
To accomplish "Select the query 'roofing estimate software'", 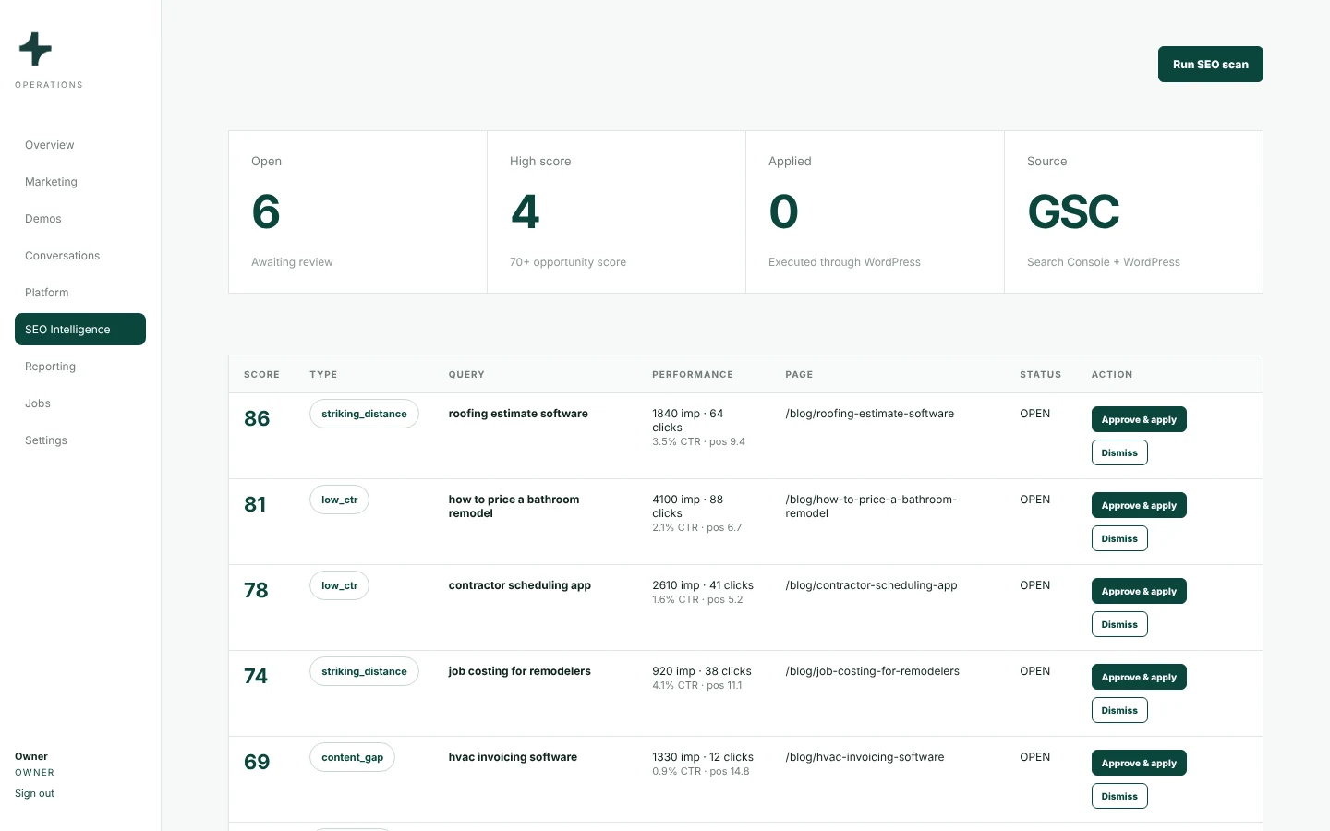I will pos(518,414).
